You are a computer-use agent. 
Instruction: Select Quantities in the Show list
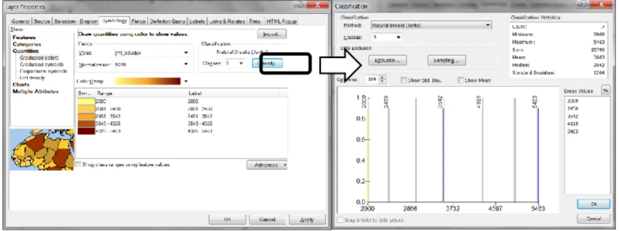click(26, 51)
